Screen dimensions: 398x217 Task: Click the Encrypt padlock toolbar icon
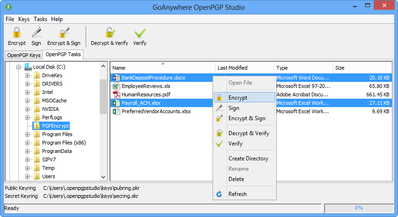pyautogui.click(x=17, y=34)
